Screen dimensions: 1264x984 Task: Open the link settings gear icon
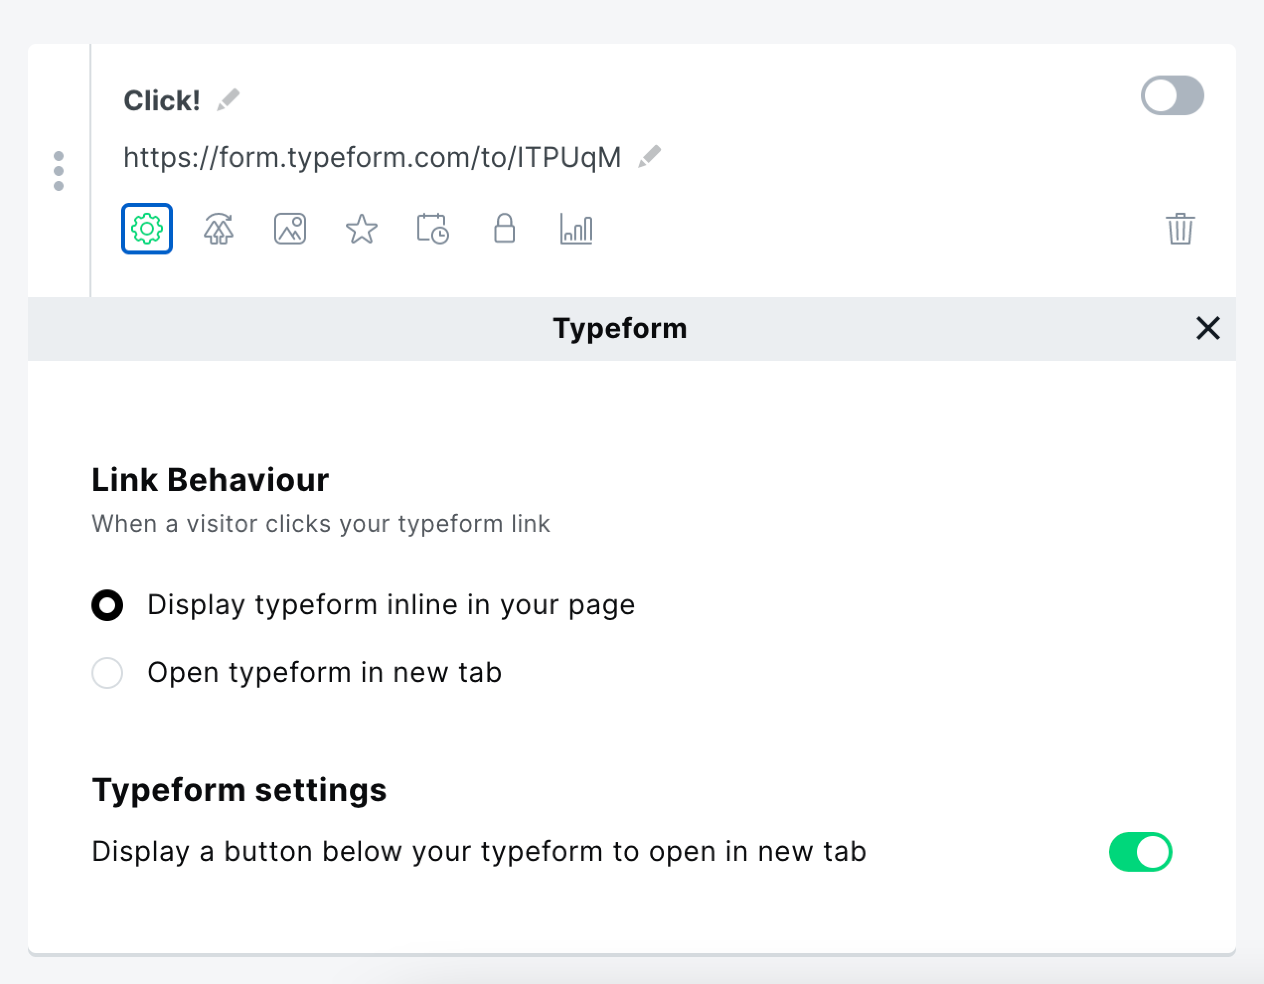coord(147,229)
